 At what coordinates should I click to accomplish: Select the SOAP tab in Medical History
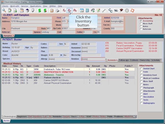click(89, 117)
